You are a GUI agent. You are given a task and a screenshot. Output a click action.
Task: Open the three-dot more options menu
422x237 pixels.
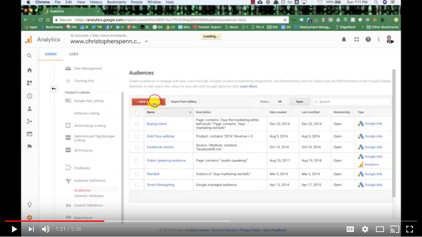[379, 40]
